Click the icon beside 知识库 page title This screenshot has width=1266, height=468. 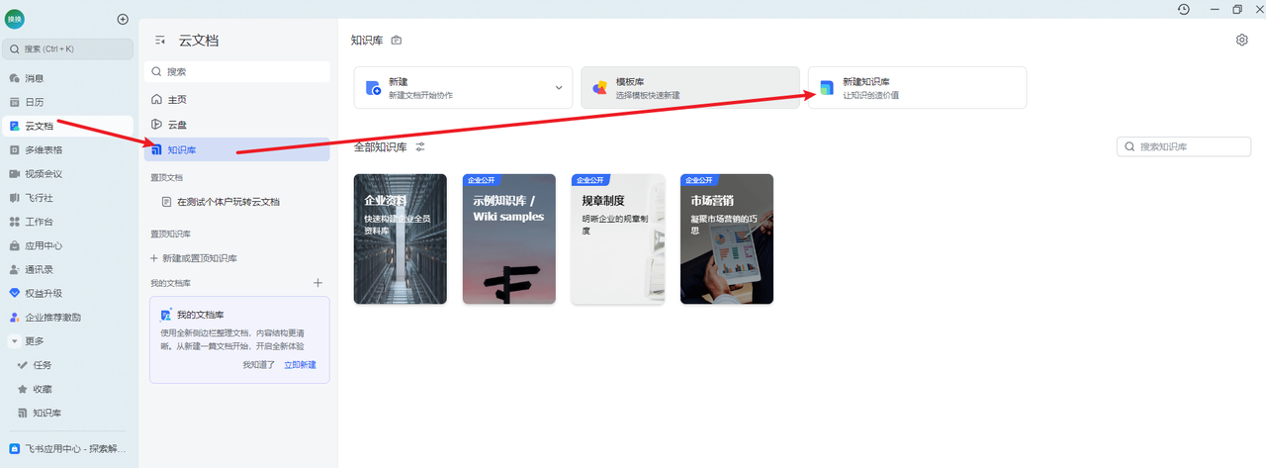[x=397, y=41]
